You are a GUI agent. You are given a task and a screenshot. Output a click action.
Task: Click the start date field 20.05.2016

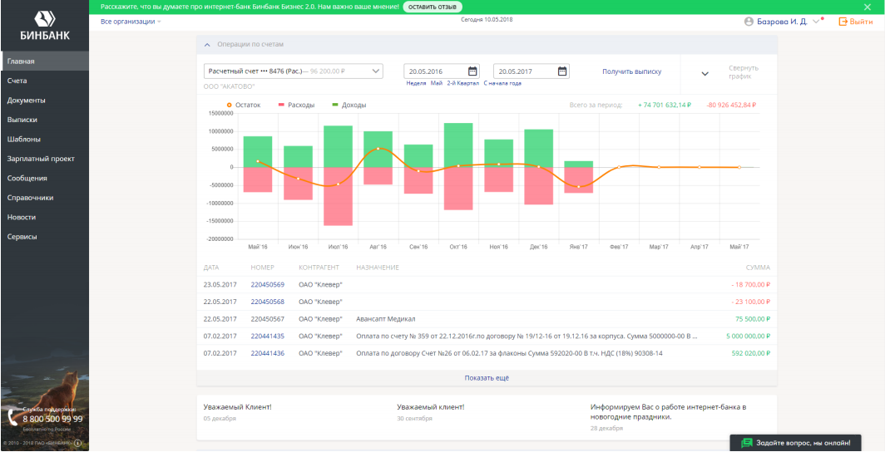442,71
